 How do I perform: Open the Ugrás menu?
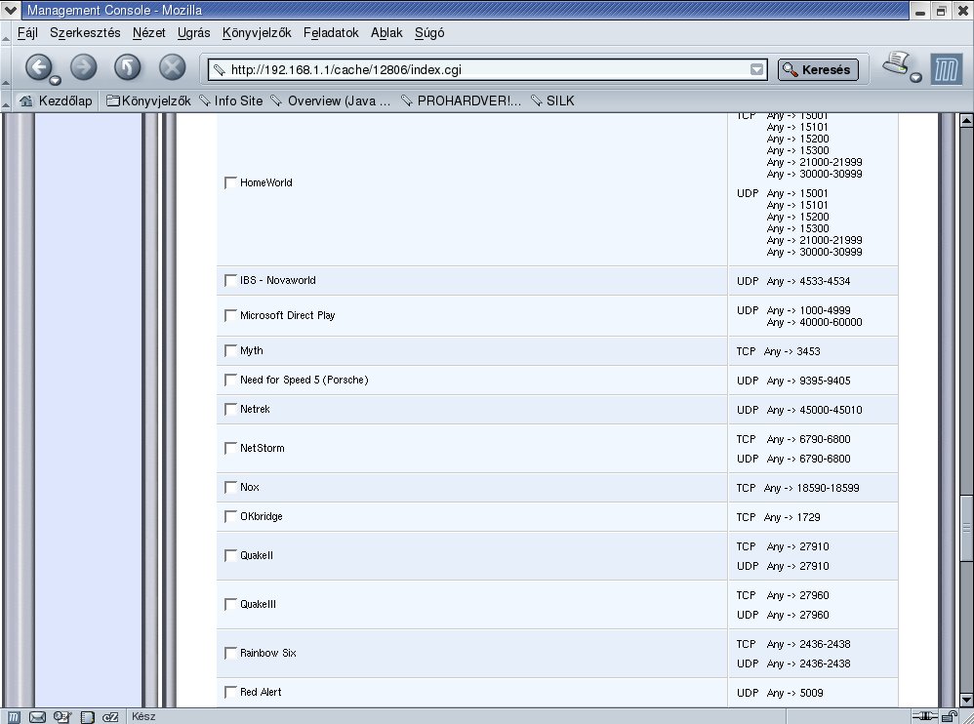pyautogui.click(x=194, y=33)
